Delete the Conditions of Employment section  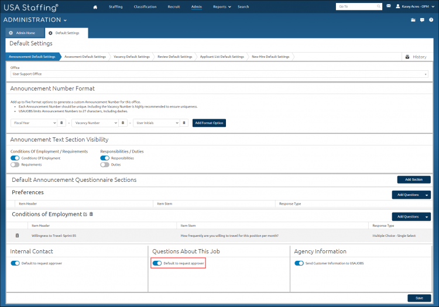(91, 214)
